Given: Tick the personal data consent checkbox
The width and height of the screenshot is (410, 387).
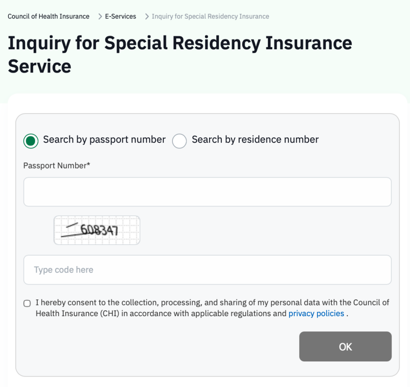Looking at the screenshot, I should click(27, 303).
